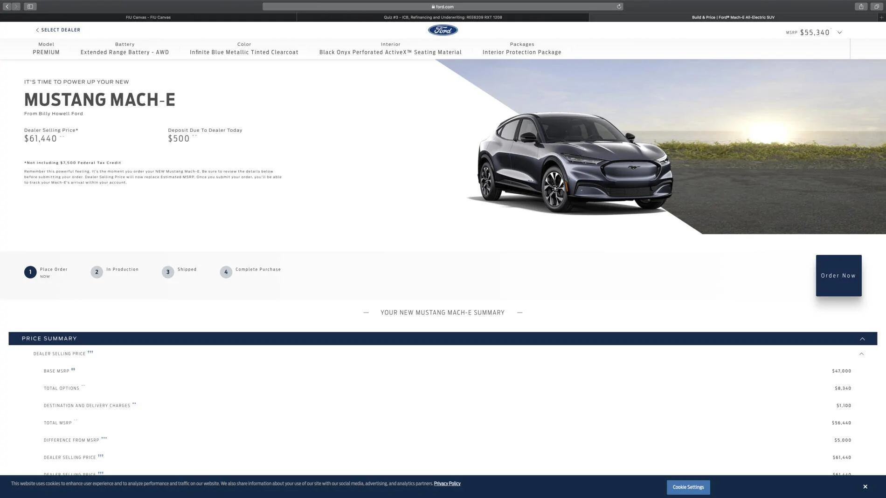Open the Interior Black Onyx step
Screen dimensions: 886x498
[x=390, y=48]
